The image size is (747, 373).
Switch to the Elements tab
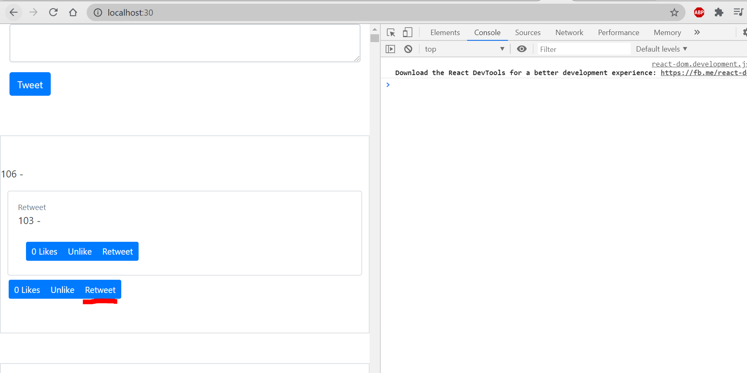coord(445,33)
